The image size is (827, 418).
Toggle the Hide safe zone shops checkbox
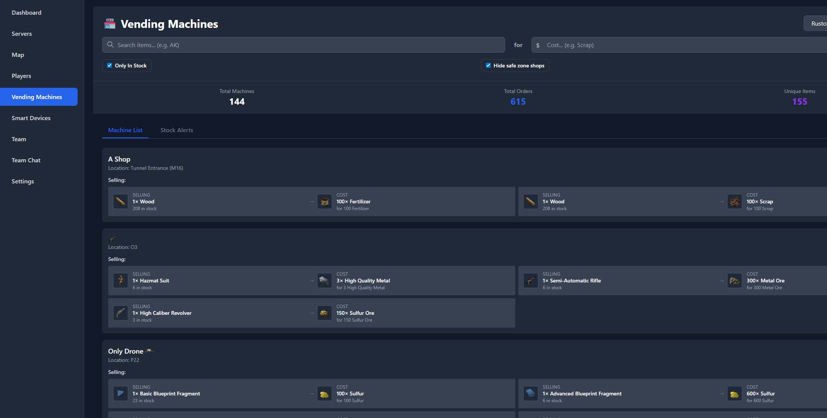tap(489, 66)
